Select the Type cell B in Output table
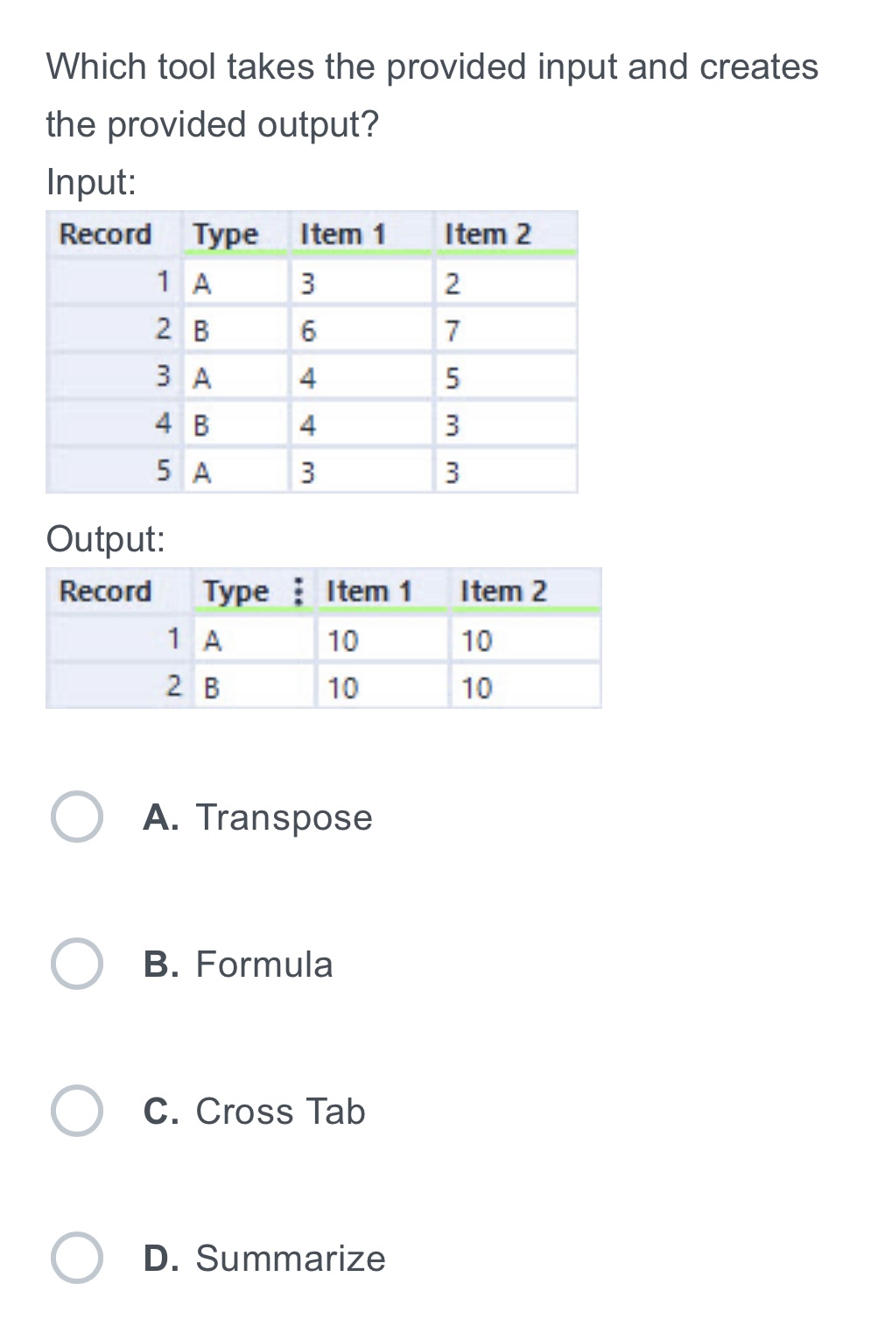Viewport: 878px width, 1319px height. point(253,687)
